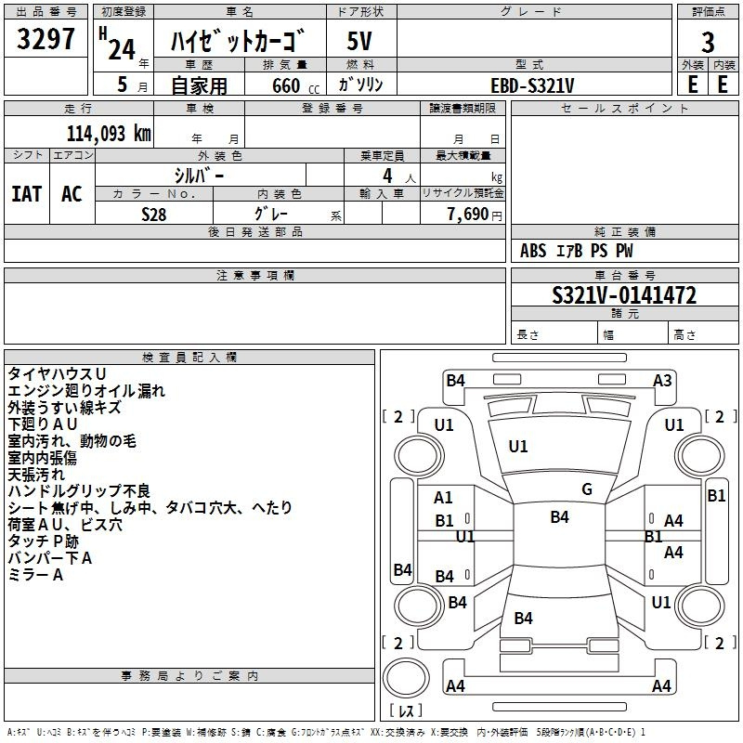Click the color number S28
This screenshot has width=743, height=743.
(x=154, y=213)
